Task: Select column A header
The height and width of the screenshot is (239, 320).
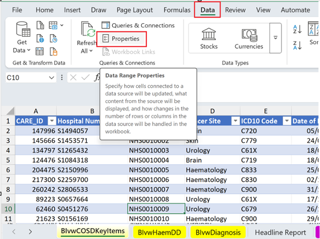Action: pos(36,111)
